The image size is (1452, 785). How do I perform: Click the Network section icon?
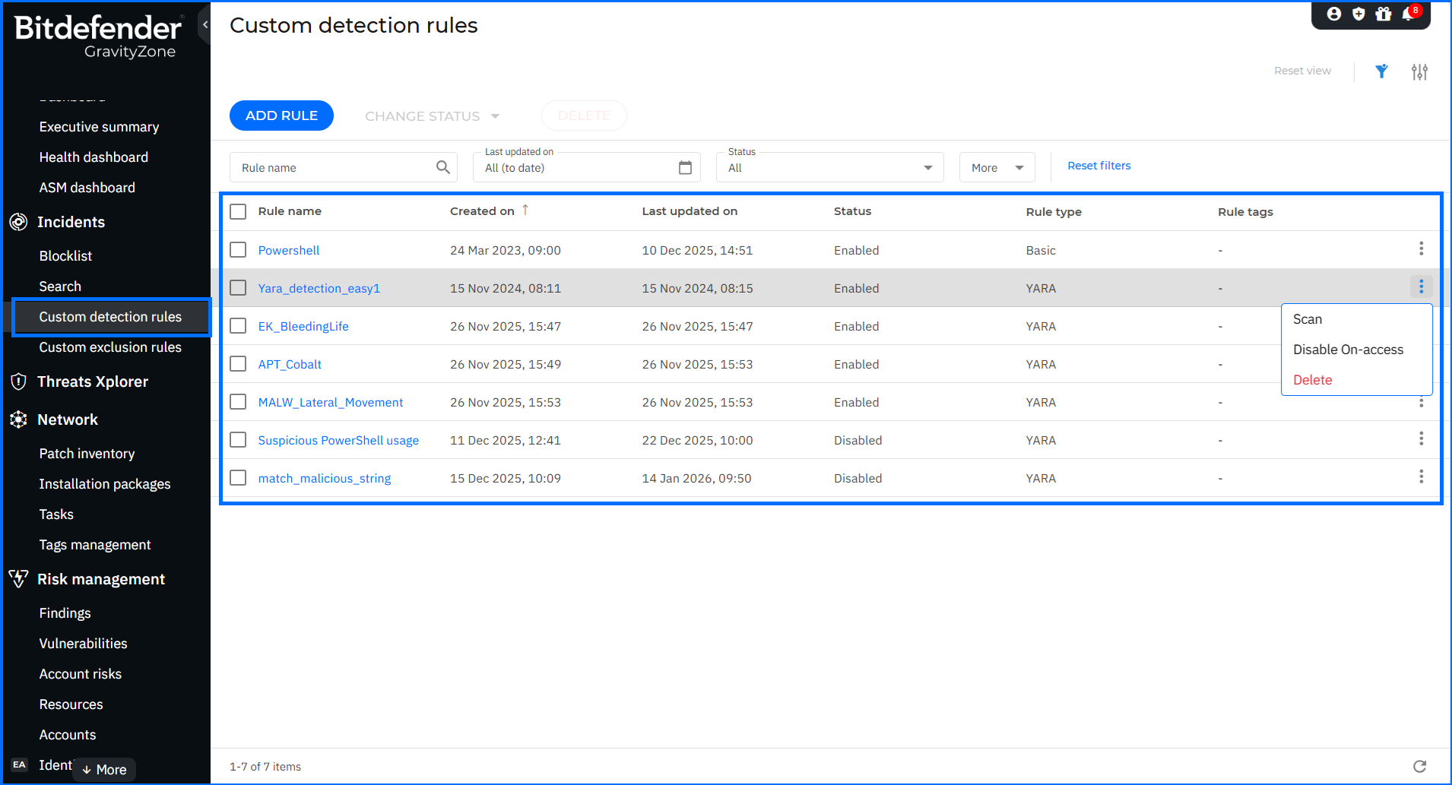click(x=18, y=419)
